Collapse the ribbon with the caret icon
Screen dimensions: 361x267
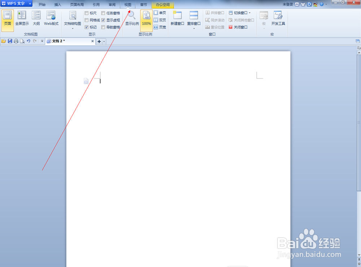click(297, 4)
